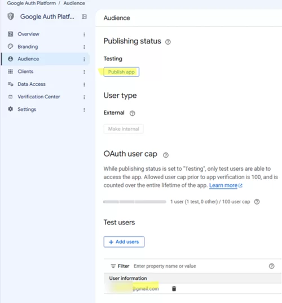Open the help icon in the Filter row
Screen dimensions: 282x303
point(272,266)
